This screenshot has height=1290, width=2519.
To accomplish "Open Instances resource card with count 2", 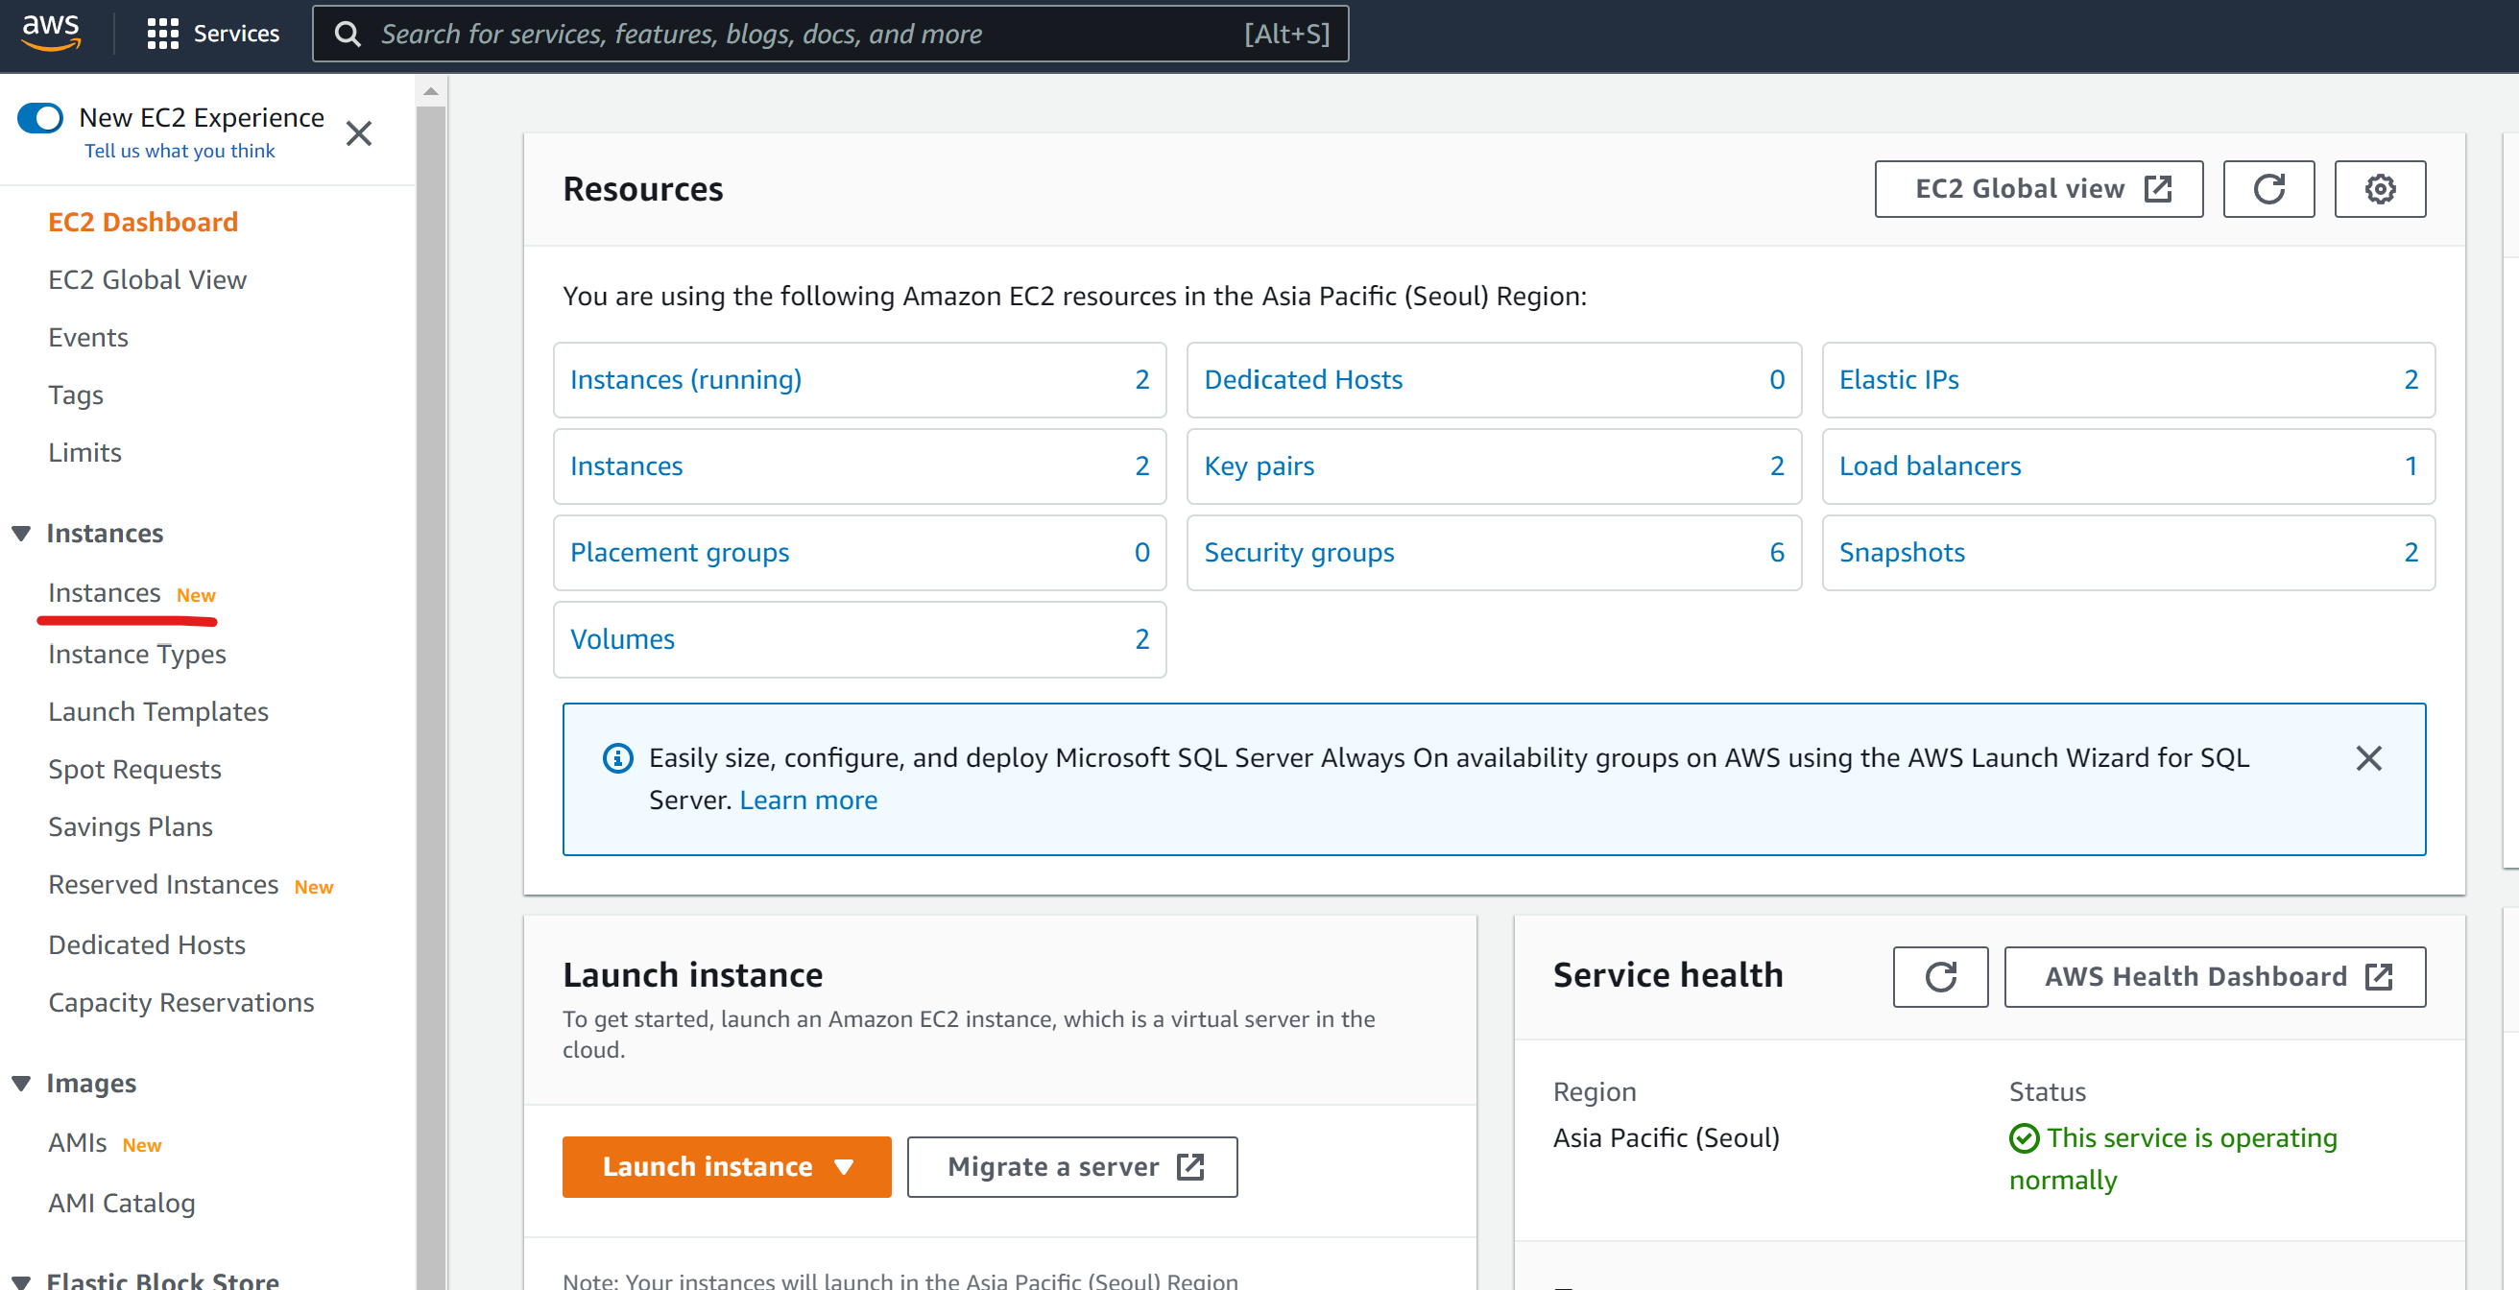I will coord(859,466).
